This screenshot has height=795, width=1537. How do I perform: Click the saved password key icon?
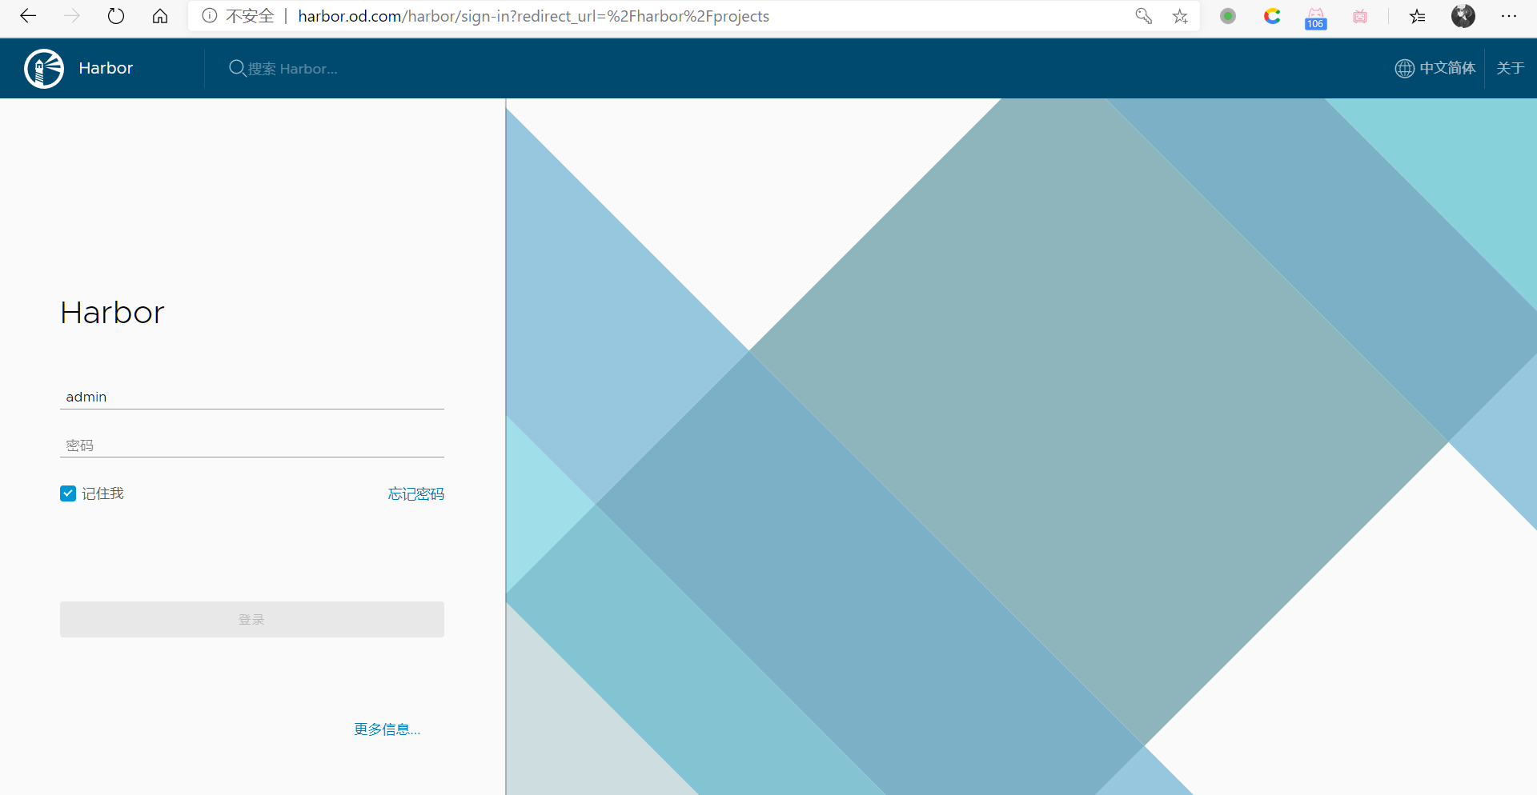coord(1143,16)
